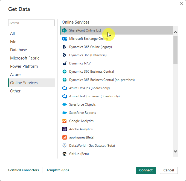Select SharePoint Online List text
The width and height of the screenshot is (186, 181).
coord(85,30)
